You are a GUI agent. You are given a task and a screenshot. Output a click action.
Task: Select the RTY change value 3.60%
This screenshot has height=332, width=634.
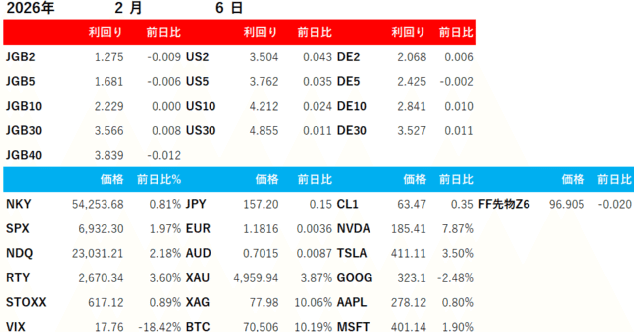(165, 278)
